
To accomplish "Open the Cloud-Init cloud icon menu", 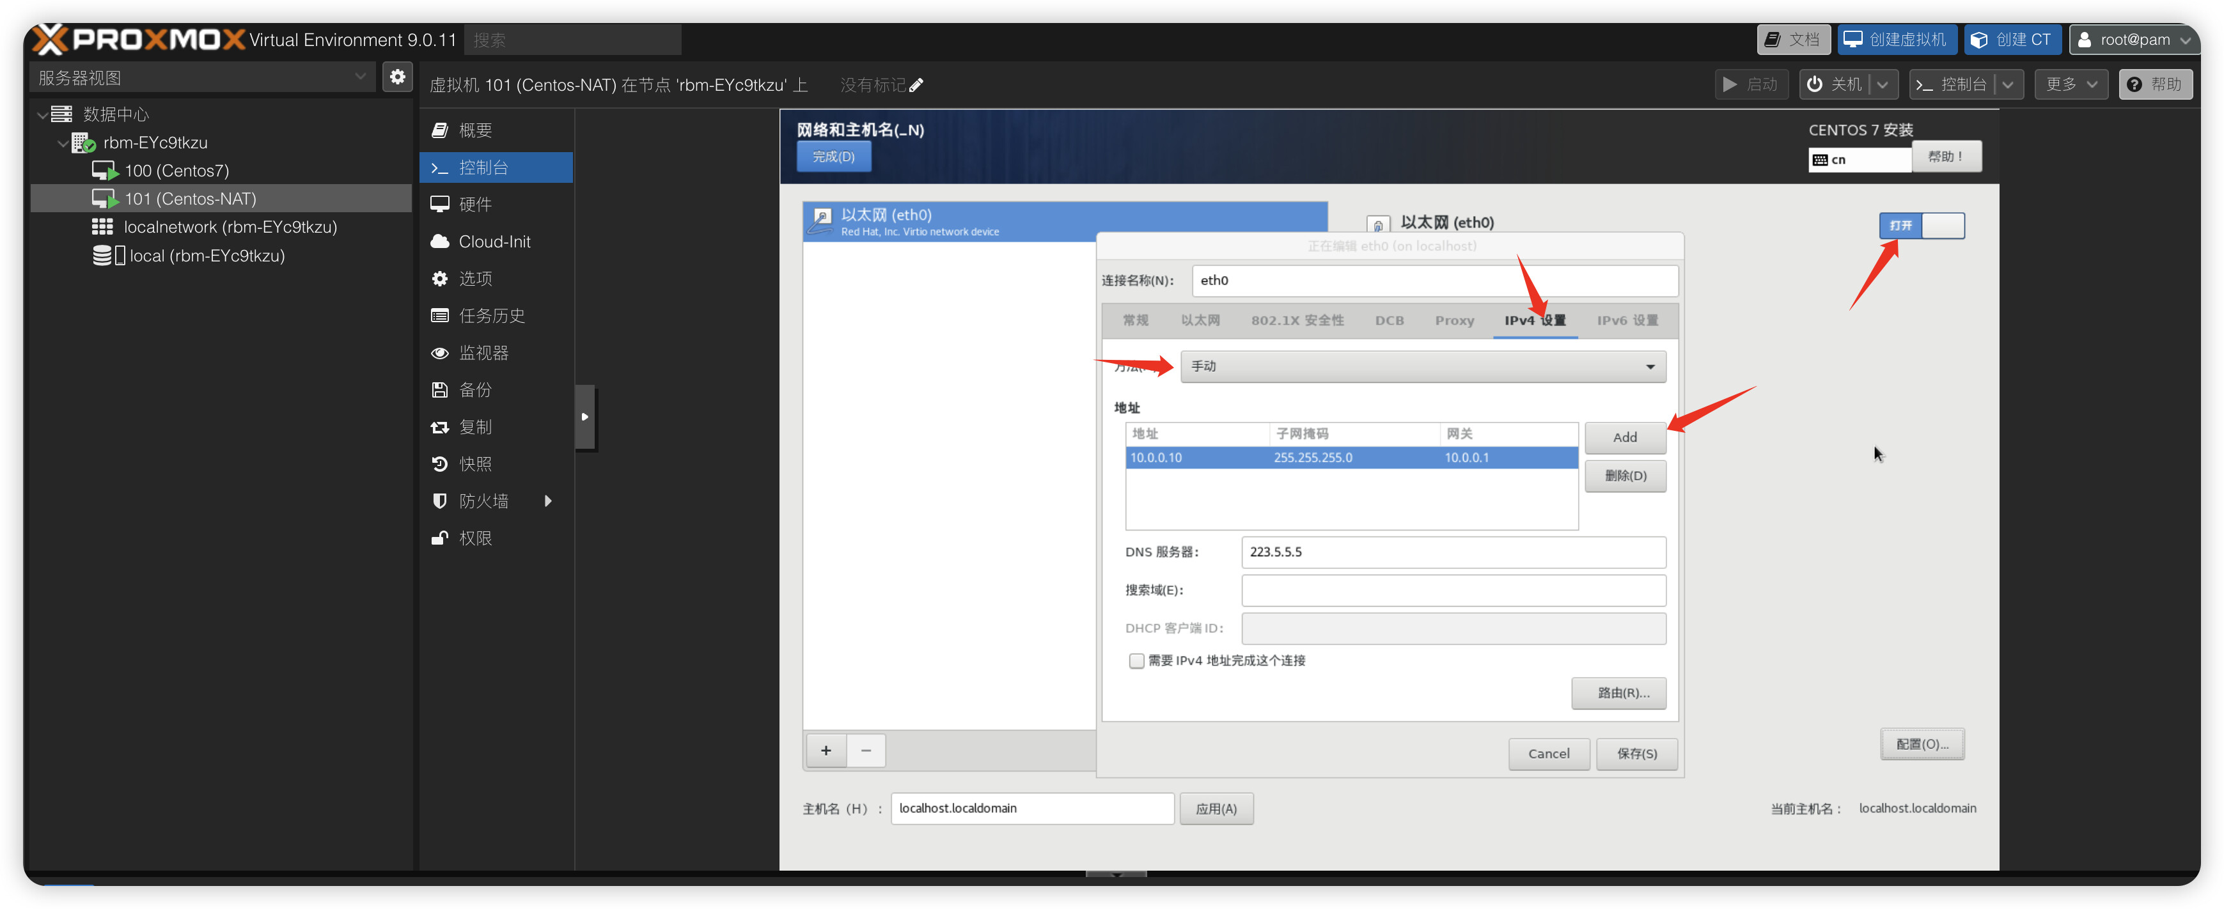I will 439,242.
